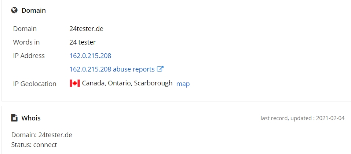Click the 'Domain: 24tester.de' whois line
Screen dimensions: 351x154
pos(42,135)
